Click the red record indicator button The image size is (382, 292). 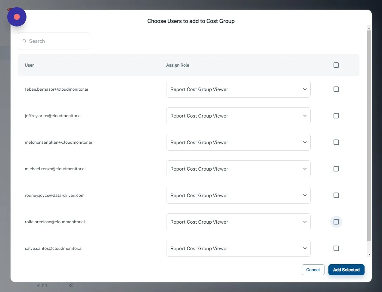click(17, 17)
